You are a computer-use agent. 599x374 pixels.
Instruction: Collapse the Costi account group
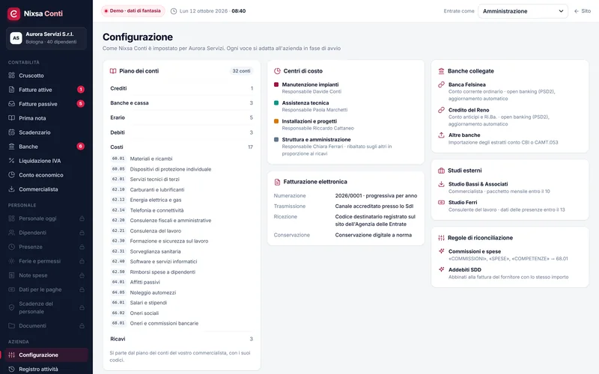coord(181,147)
